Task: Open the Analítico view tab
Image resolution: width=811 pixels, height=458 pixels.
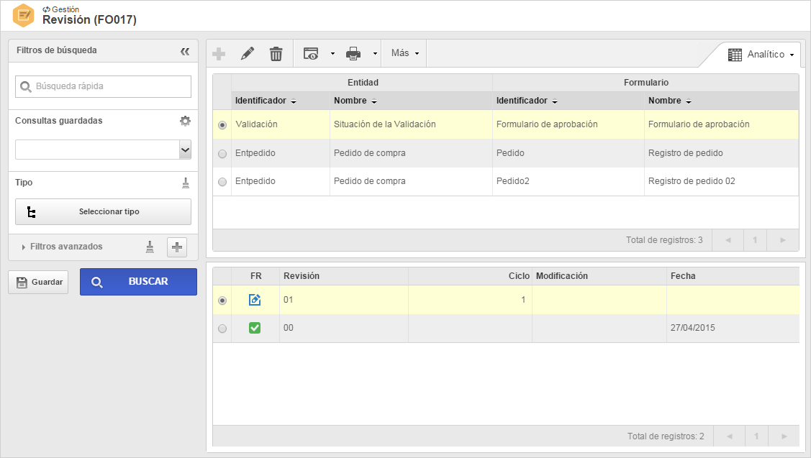Action: pyautogui.click(x=761, y=54)
